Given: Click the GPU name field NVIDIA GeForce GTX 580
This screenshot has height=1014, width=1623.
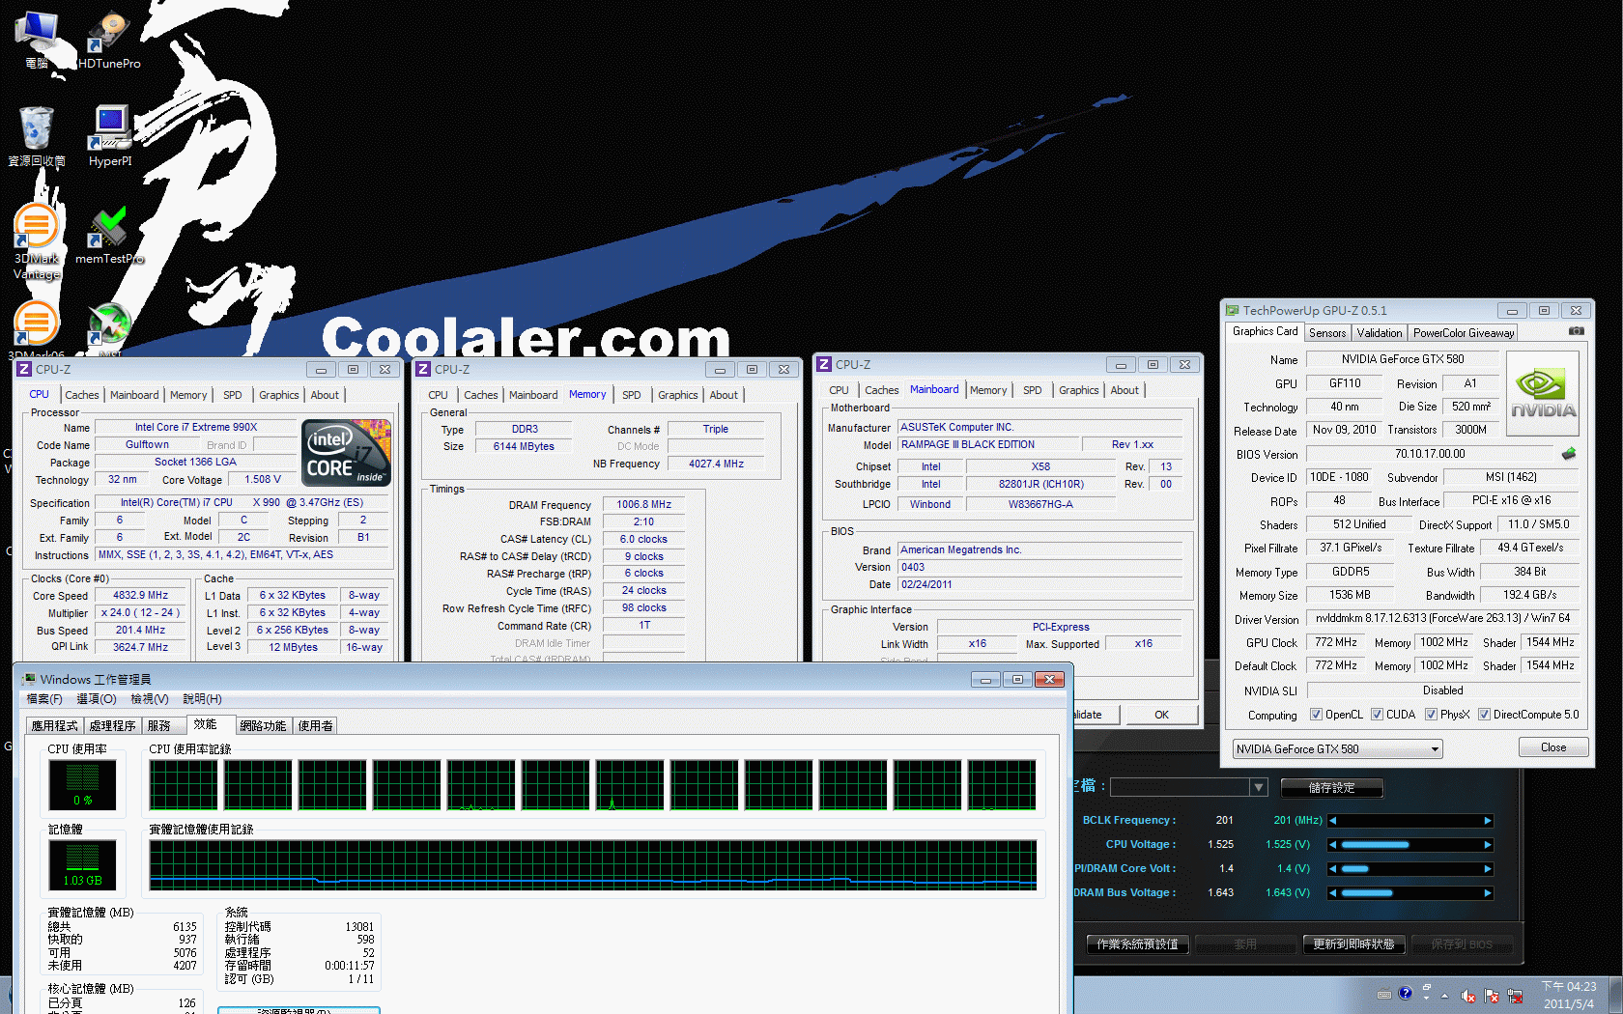Looking at the screenshot, I should (x=1403, y=359).
